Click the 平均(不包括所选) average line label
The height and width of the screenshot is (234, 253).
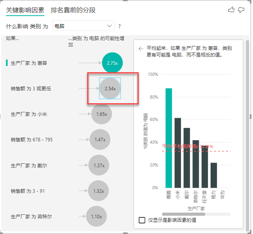pyautogui.click(x=187, y=146)
